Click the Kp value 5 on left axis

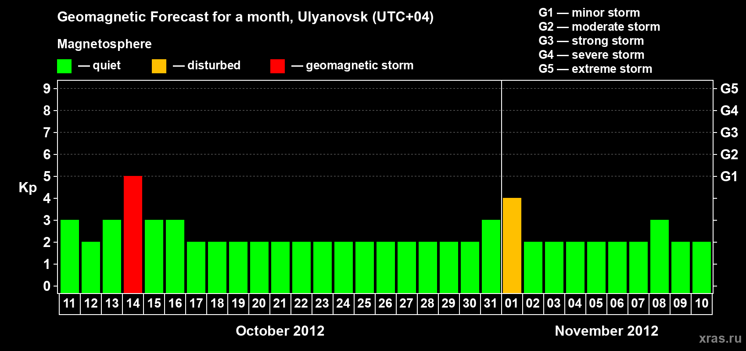[x=47, y=176]
